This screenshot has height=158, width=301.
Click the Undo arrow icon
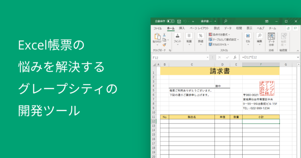tap(185, 21)
